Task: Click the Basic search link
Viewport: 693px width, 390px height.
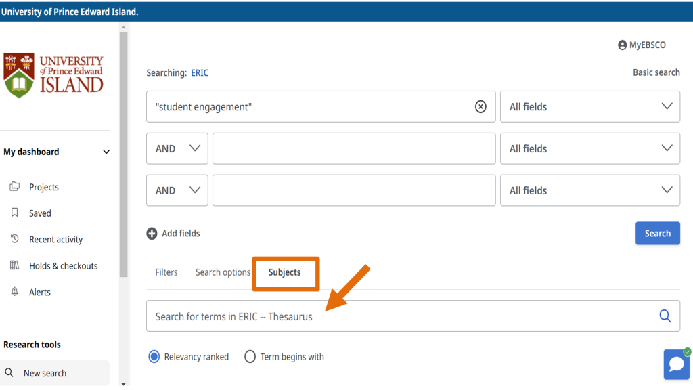Action: tap(656, 72)
